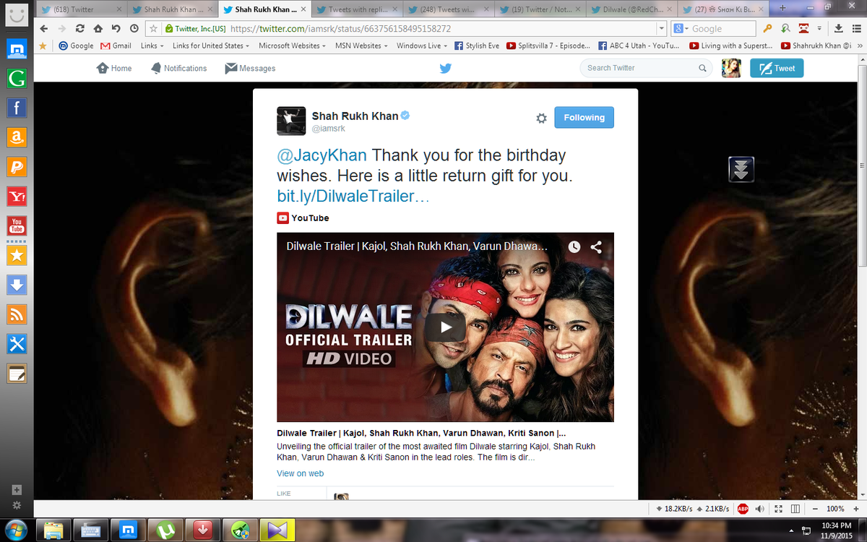The width and height of the screenshot is (867, 542).
Task: Open the bit.ly/DilwaleTrailer link
Action: coord(353,197)
